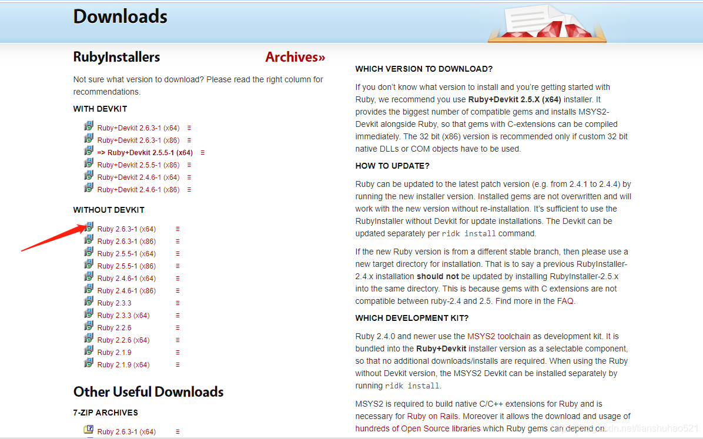Open the MSYS2 toolchain link
Image resolution: width=703 pixels, height=439 pixels.
coord(498,336)
